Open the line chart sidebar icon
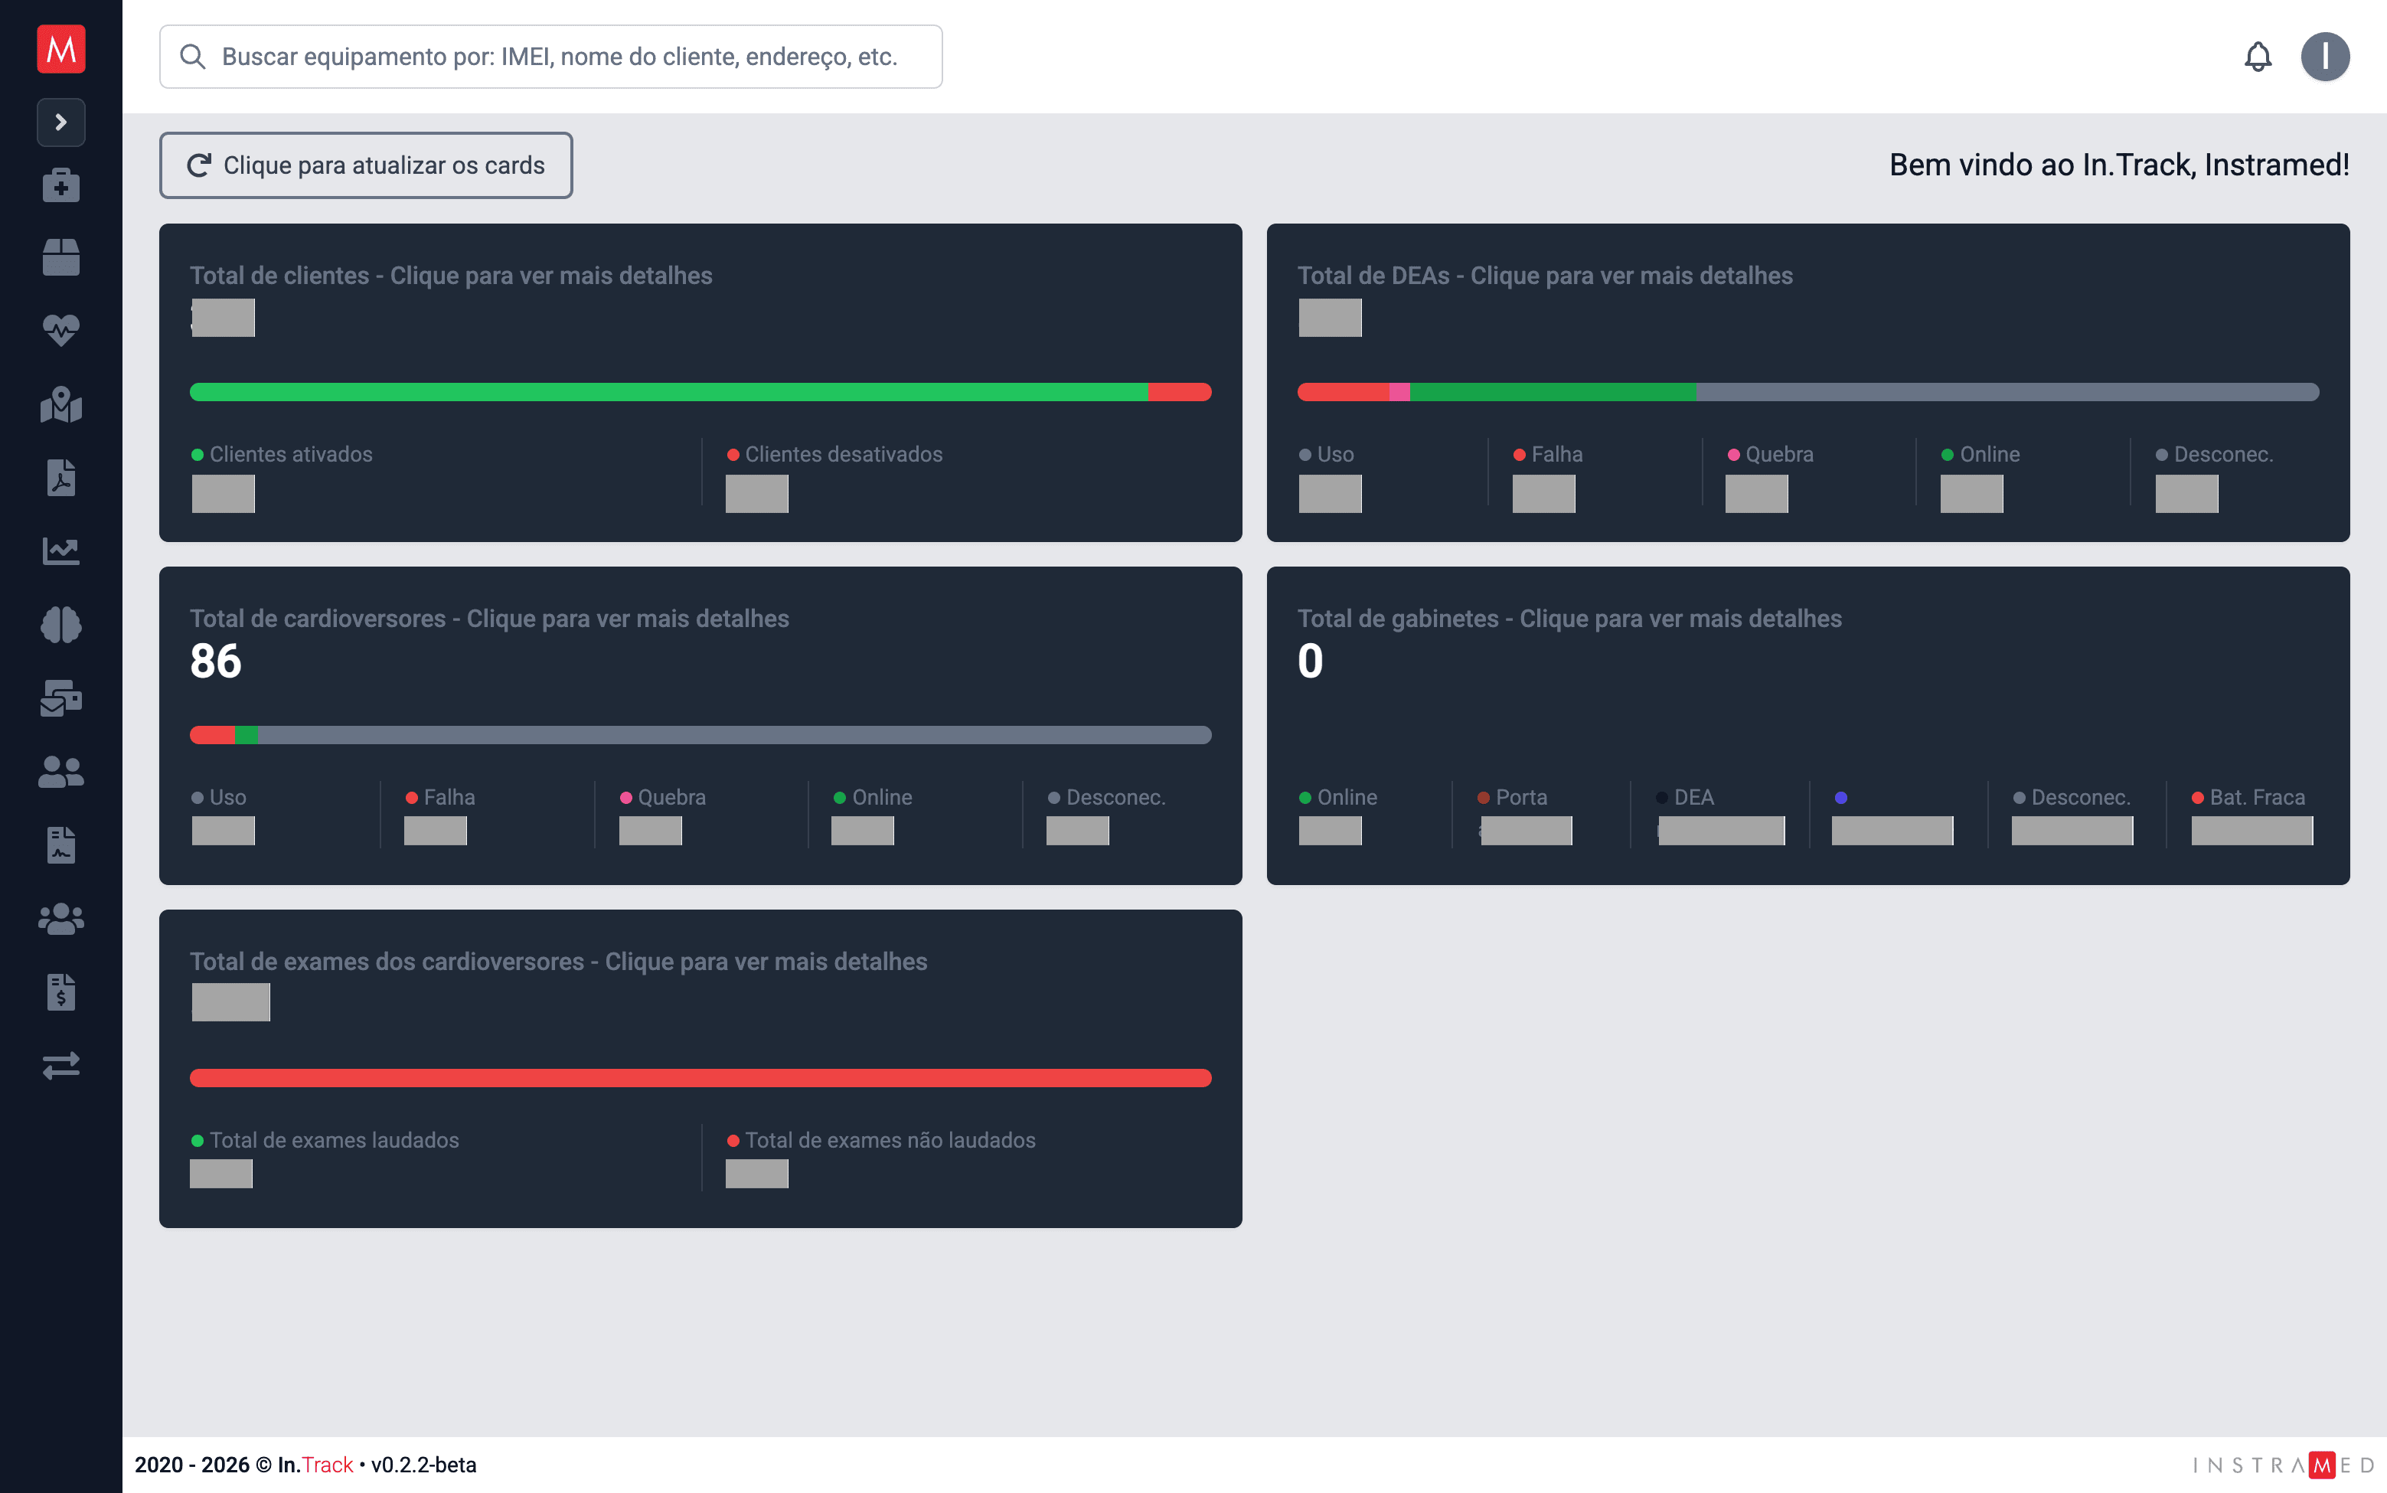The width and height of the screenshot is (2387, 1493). 61,551
